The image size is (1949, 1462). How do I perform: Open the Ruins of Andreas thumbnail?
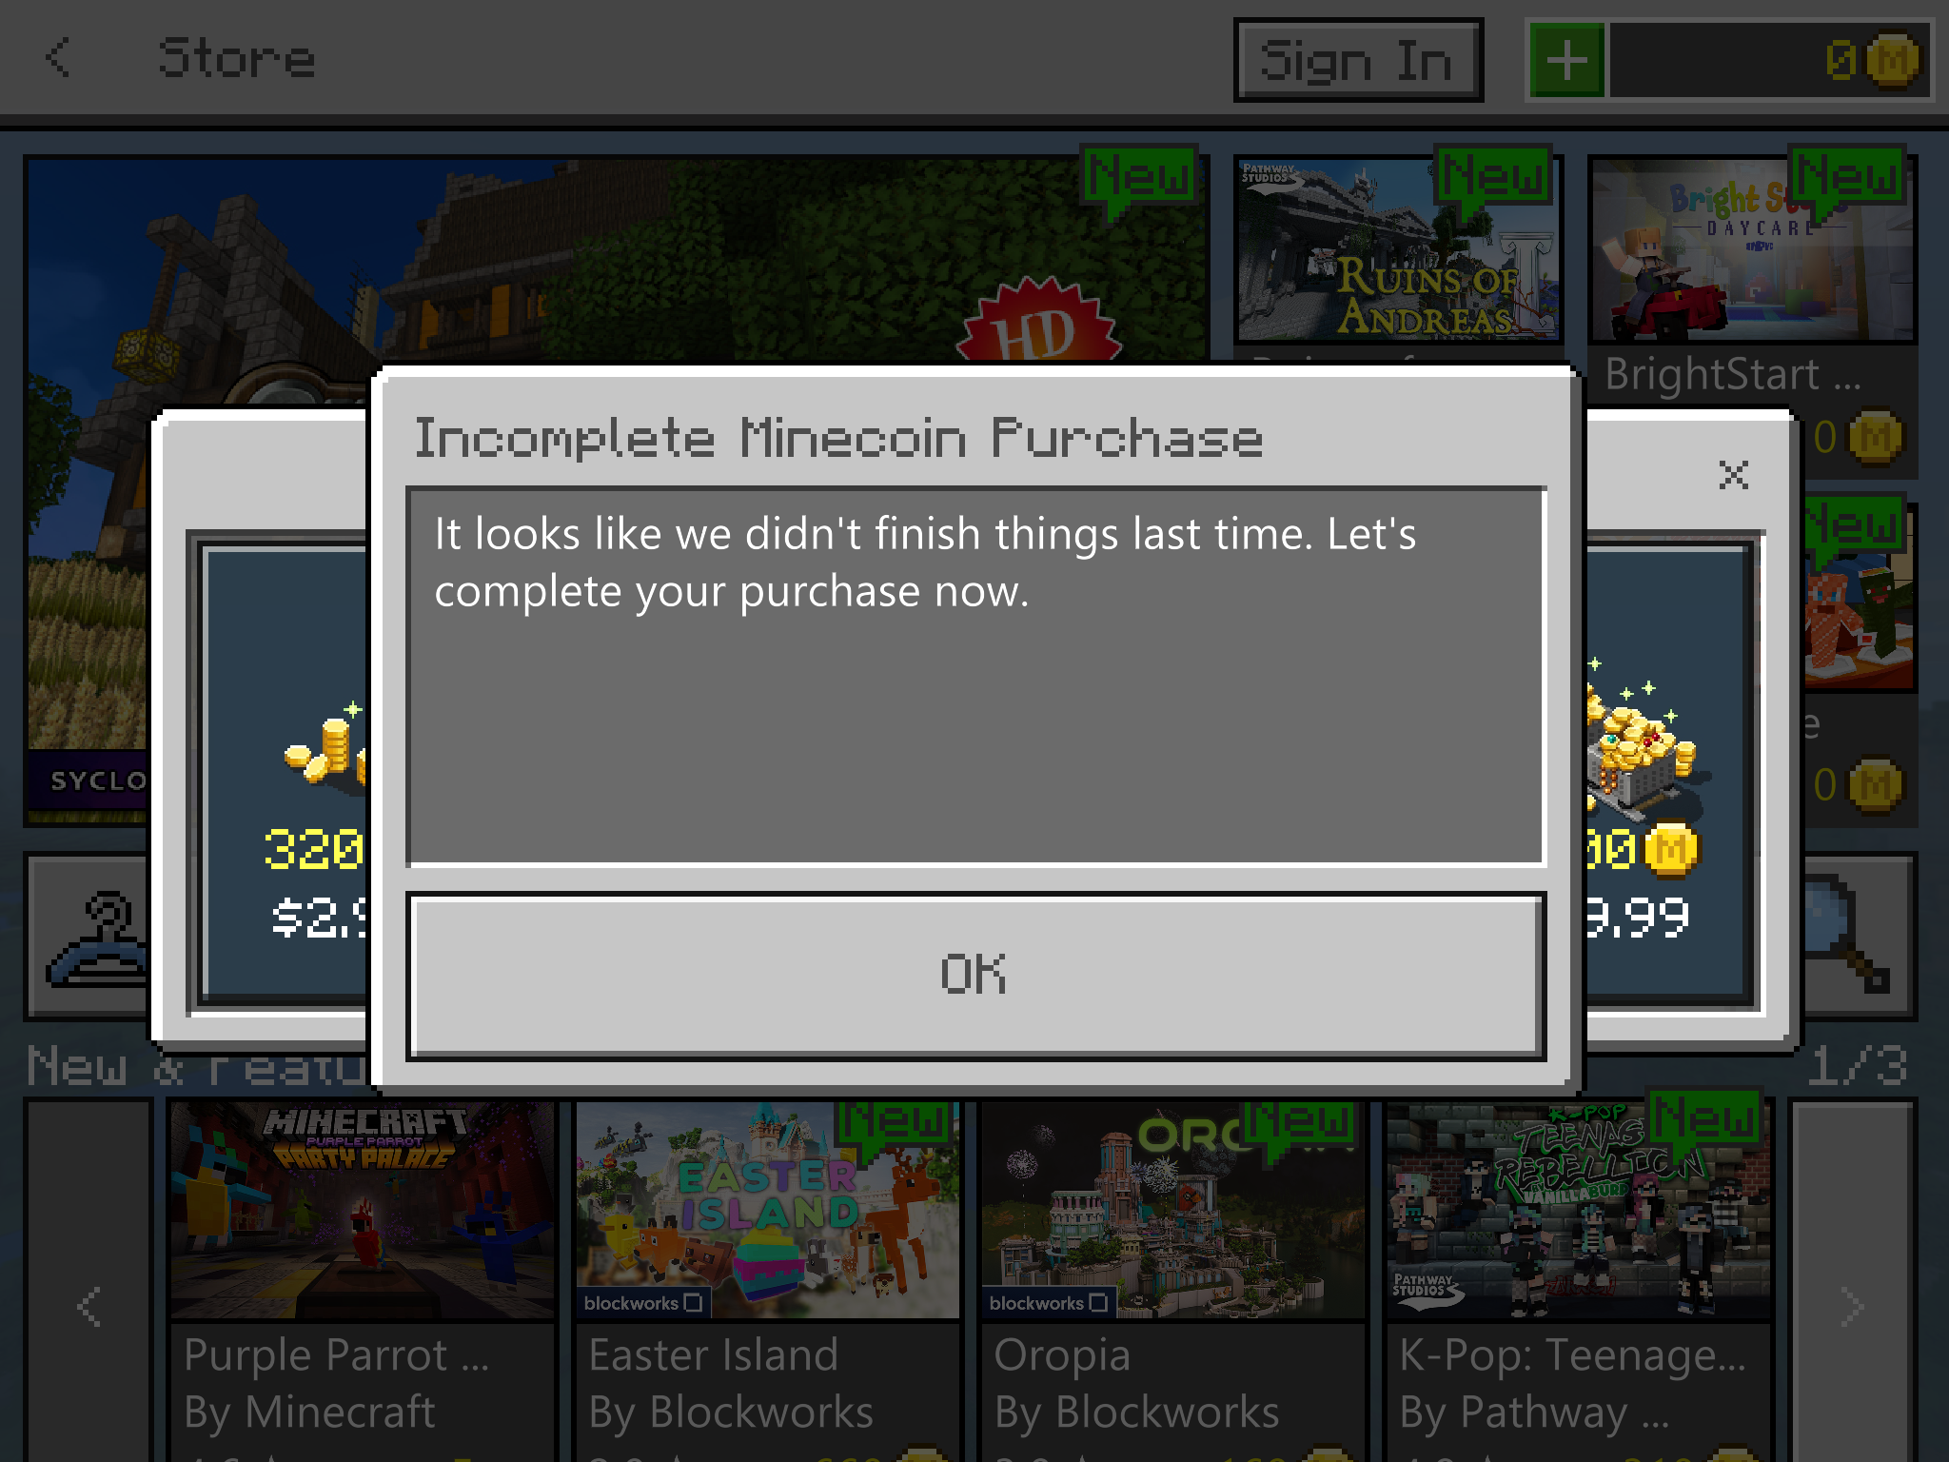coord(1397,250)
